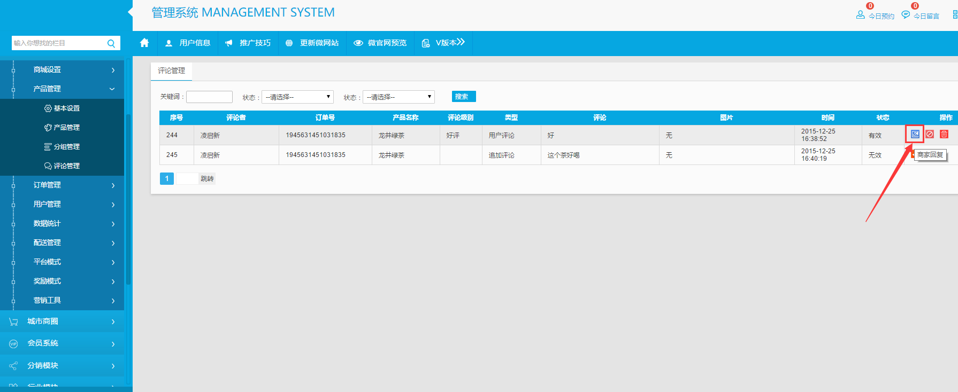Image resolution: width=958 pixels, height=392 pixels.
Task: Delete comment 244 with the trash icon
Action: [x=944, y=134]
